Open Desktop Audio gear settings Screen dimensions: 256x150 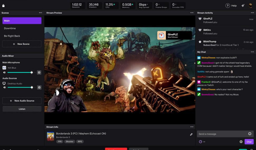[x=39, y=87]
